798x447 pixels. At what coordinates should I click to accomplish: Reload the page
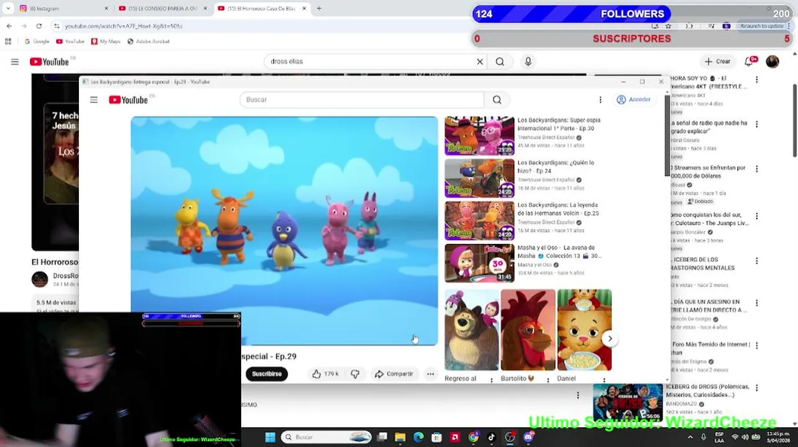point(39,26)
